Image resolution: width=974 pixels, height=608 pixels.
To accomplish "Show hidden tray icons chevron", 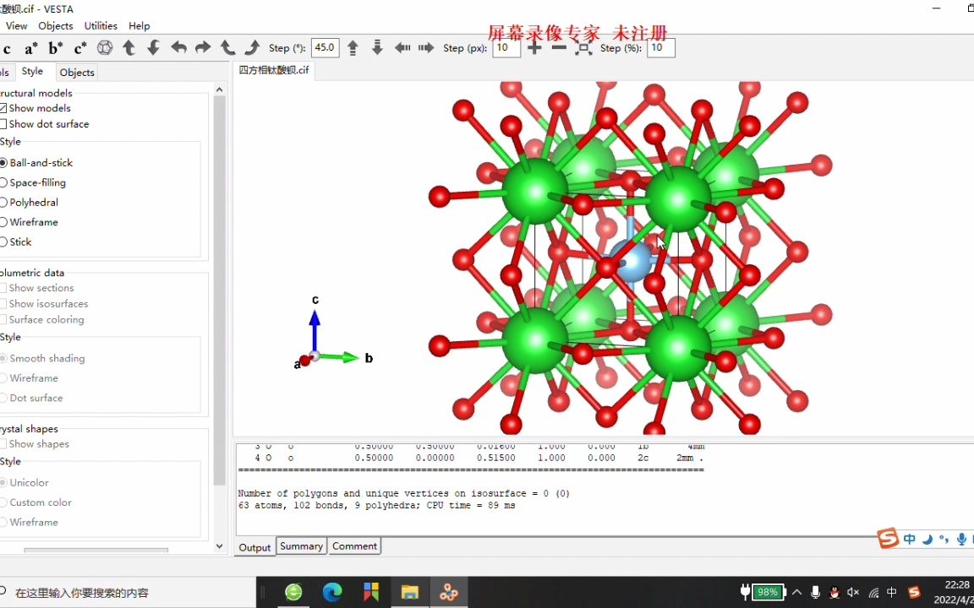I will [797, 593].
